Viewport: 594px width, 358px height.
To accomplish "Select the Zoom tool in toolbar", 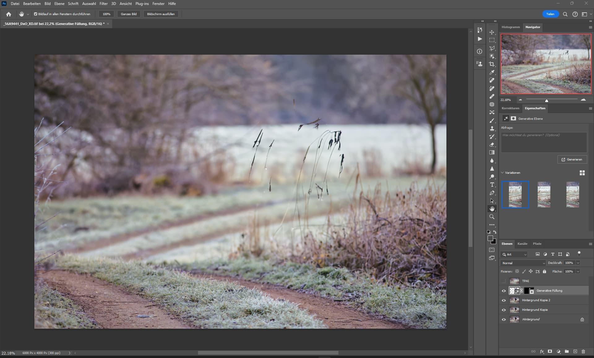I will [492, 217].
